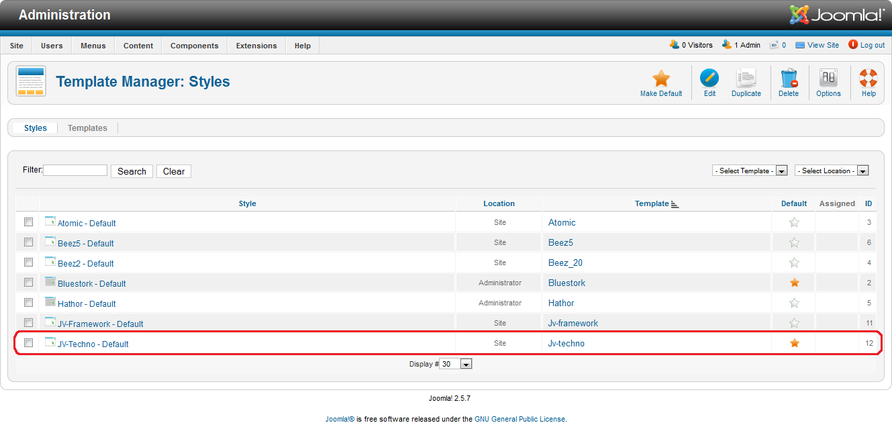
Task: Click the Delete trash icon
Action: 789,79
